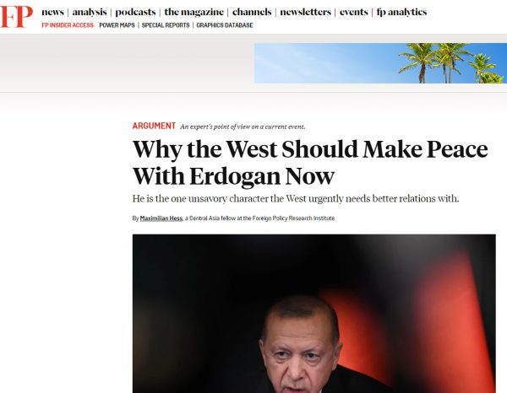Viewport: 507px width, 393px height.
Task: Open Graphics Database link
Action: [x=225, y=25]
